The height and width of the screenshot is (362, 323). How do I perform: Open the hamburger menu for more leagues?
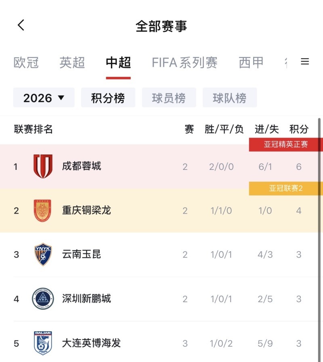tap(305, 61)
